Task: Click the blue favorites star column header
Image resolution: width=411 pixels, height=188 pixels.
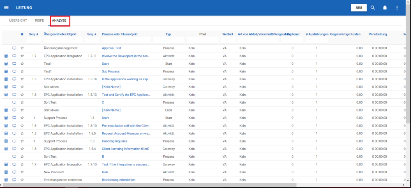Action: [22, 34]
